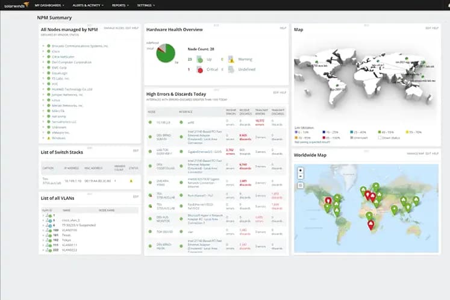Click green map pin in central Africa
450x300 pixels.
coord(369,216)
